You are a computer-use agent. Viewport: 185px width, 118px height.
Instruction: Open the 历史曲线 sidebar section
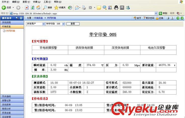click(x=12, y=96)
